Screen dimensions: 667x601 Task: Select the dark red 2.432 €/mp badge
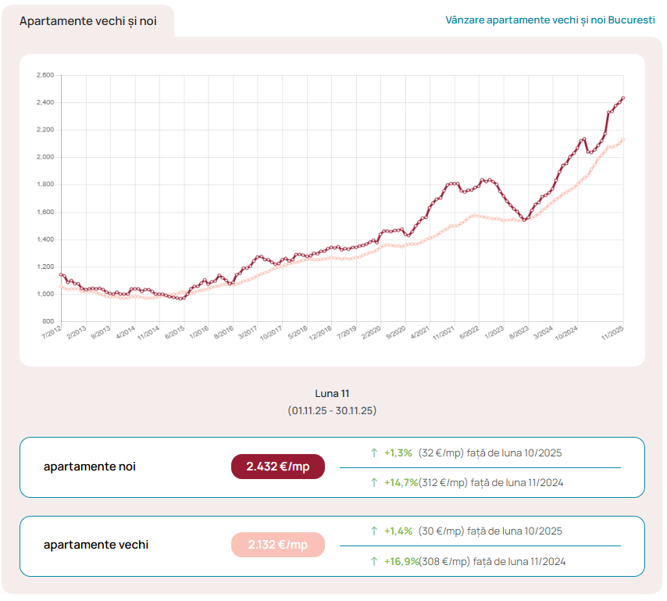tap(277, 467)
